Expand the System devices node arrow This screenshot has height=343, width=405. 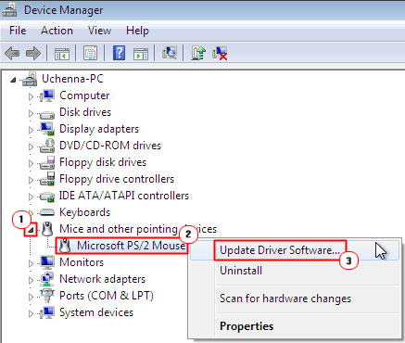click(x=31, y=313)
